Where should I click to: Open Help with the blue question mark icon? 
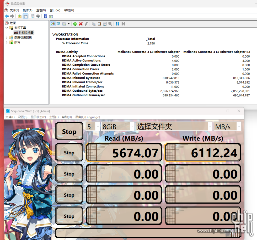(46, 16)
